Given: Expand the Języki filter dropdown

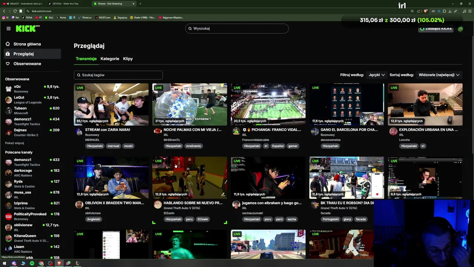Looking at the screenshot, I should (x=377, y=75).
